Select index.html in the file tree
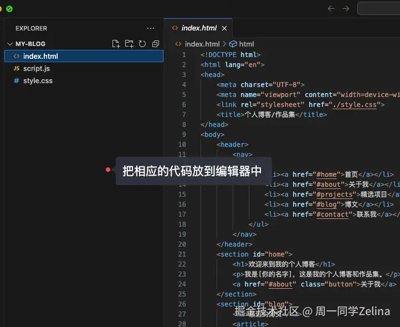 coord(84,56)
